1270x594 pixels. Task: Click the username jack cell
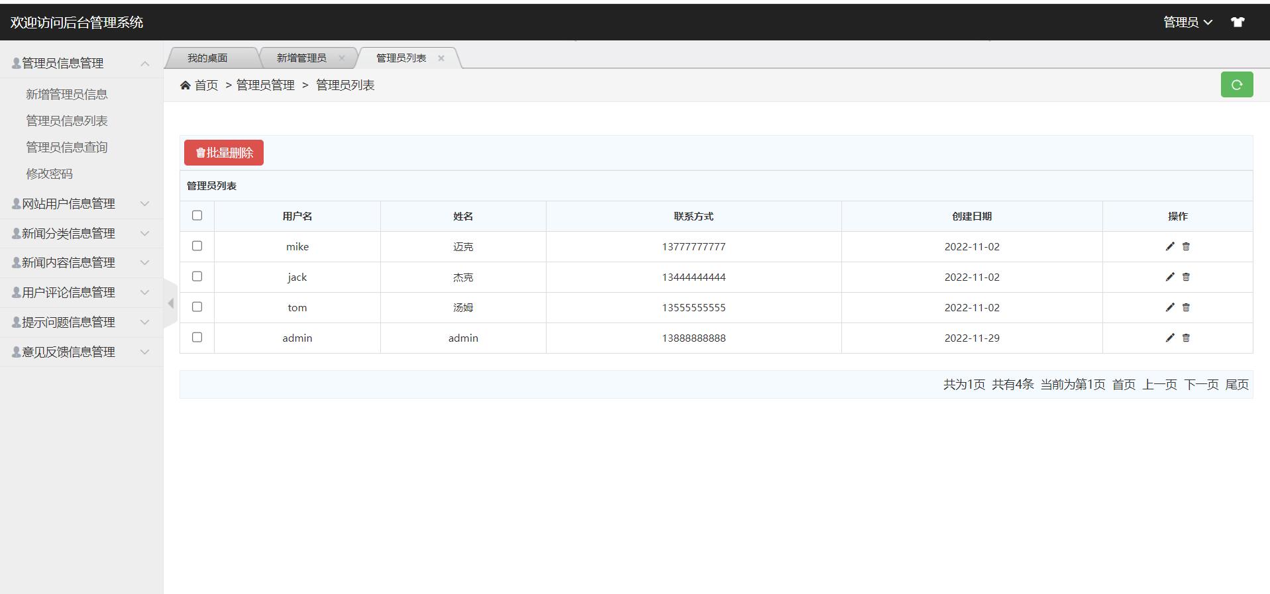(297, 277)
